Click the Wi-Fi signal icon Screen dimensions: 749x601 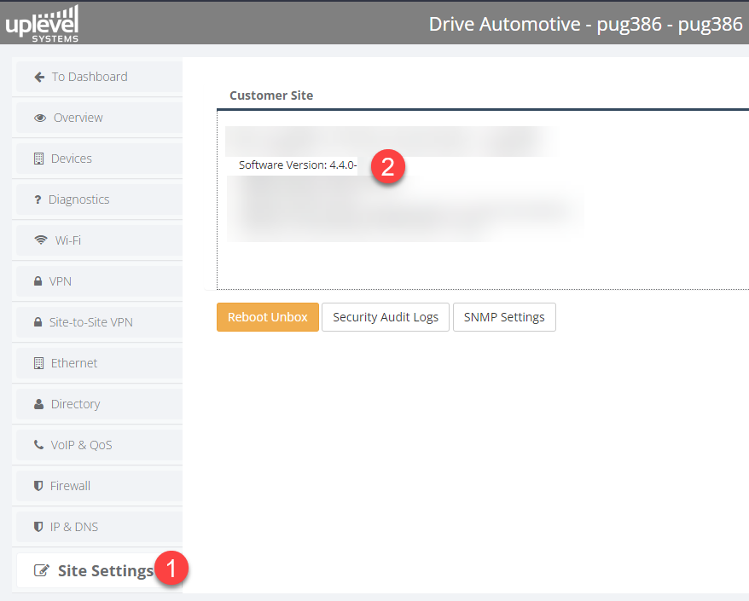click(41, 240)
